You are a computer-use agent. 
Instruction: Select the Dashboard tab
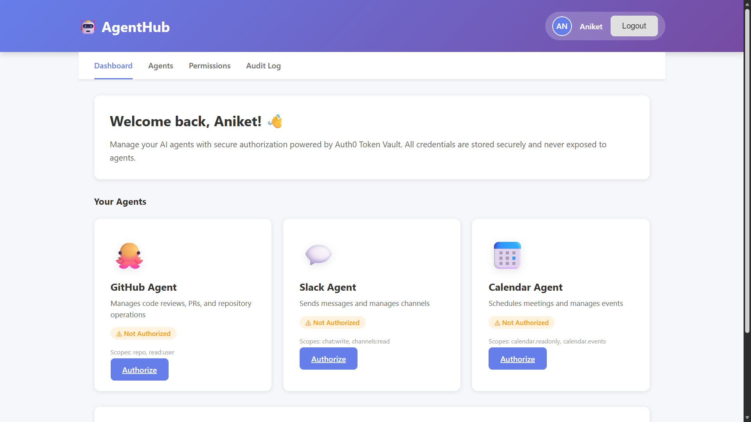(x=113, y=66)
